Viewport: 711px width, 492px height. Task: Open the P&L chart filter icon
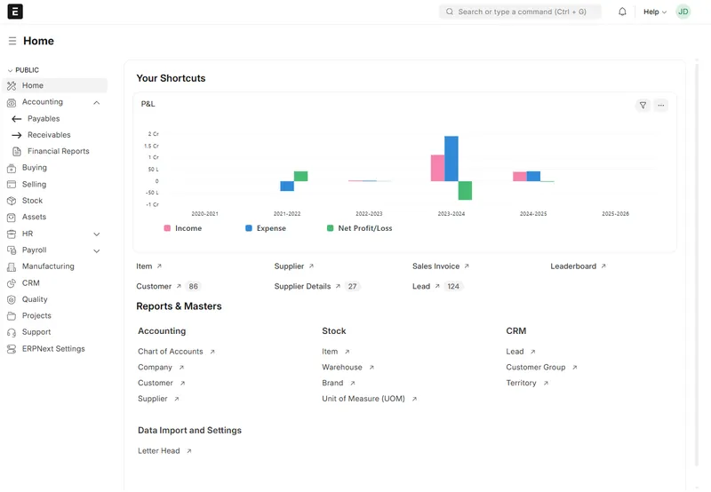coord(643,105)
